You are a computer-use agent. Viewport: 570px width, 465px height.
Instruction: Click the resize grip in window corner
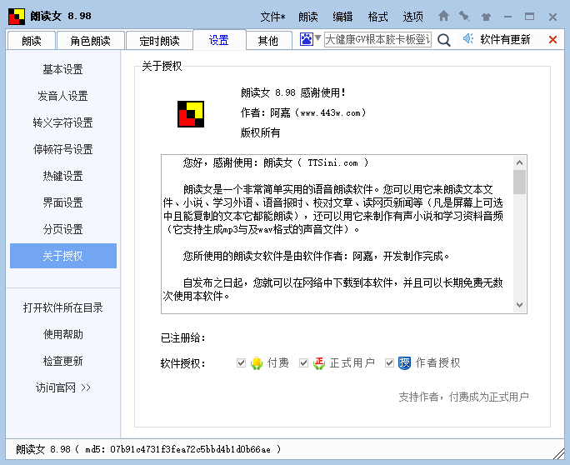click(x=558, y=453)
